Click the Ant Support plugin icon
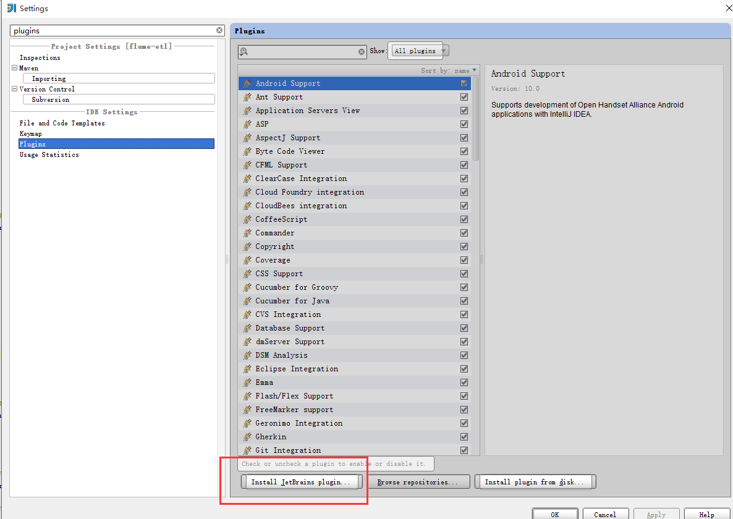The height and width of the screenshot is (519, 733). (247, 97)
